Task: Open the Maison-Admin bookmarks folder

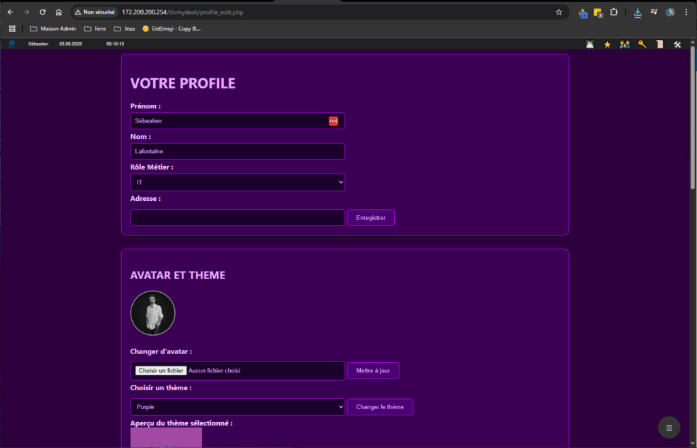Action: click(52, 29)
